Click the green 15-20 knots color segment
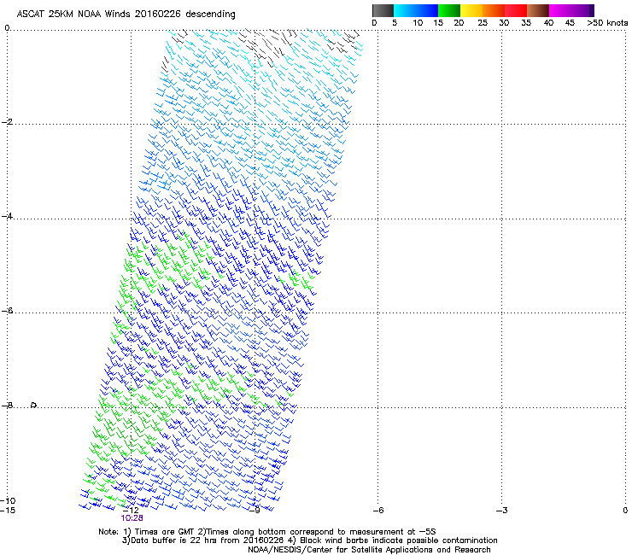This screenshot has width=632, height=555. pos(449,10)
